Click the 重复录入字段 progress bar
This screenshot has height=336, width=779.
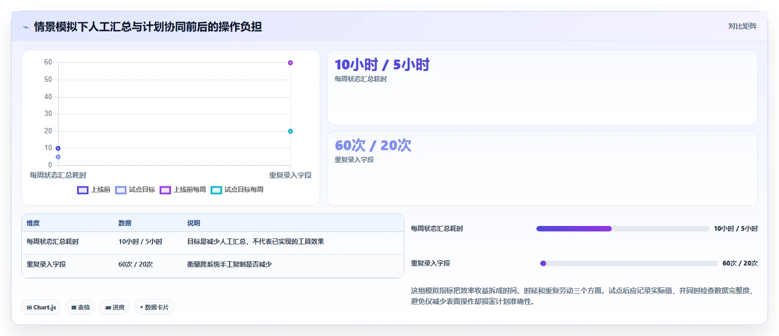(629, 263)
